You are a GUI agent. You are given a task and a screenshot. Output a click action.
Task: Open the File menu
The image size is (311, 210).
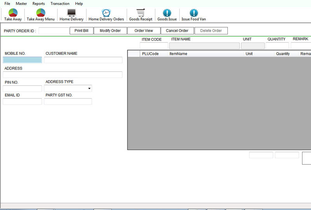7,3
